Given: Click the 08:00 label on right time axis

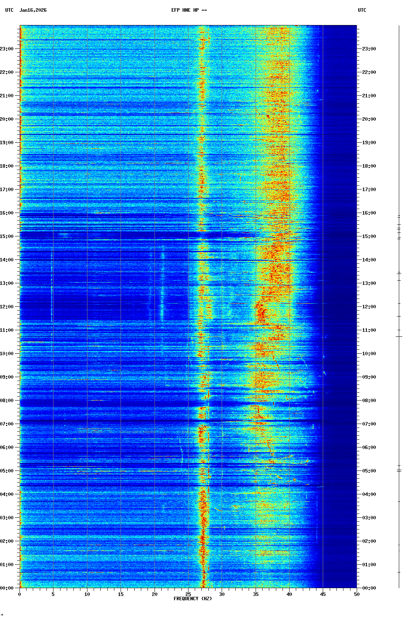Looking at the screenshot, I should click(x=369, y=401).
